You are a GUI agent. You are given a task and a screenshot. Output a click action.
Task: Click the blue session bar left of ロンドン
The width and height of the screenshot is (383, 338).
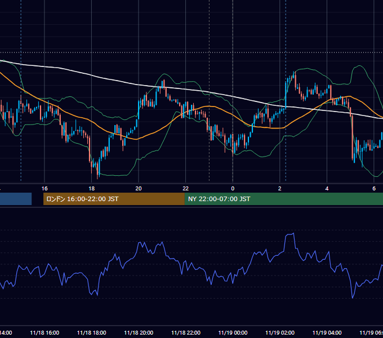16,199
